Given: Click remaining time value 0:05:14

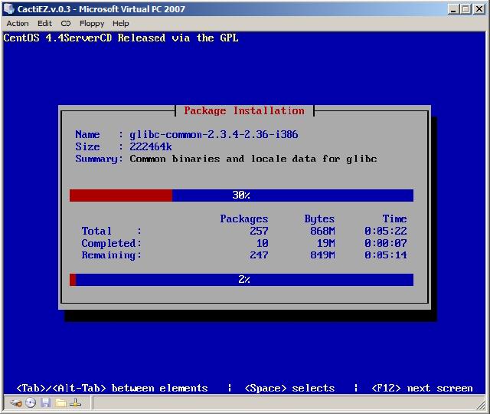Looking at the screenshot, I should point(386,255).
